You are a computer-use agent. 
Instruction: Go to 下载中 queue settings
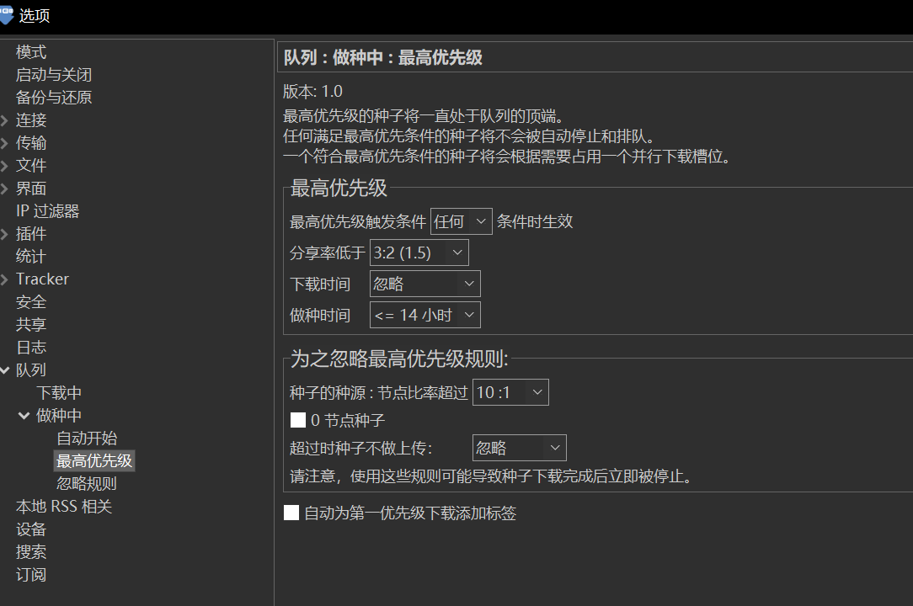pos(59,393)
